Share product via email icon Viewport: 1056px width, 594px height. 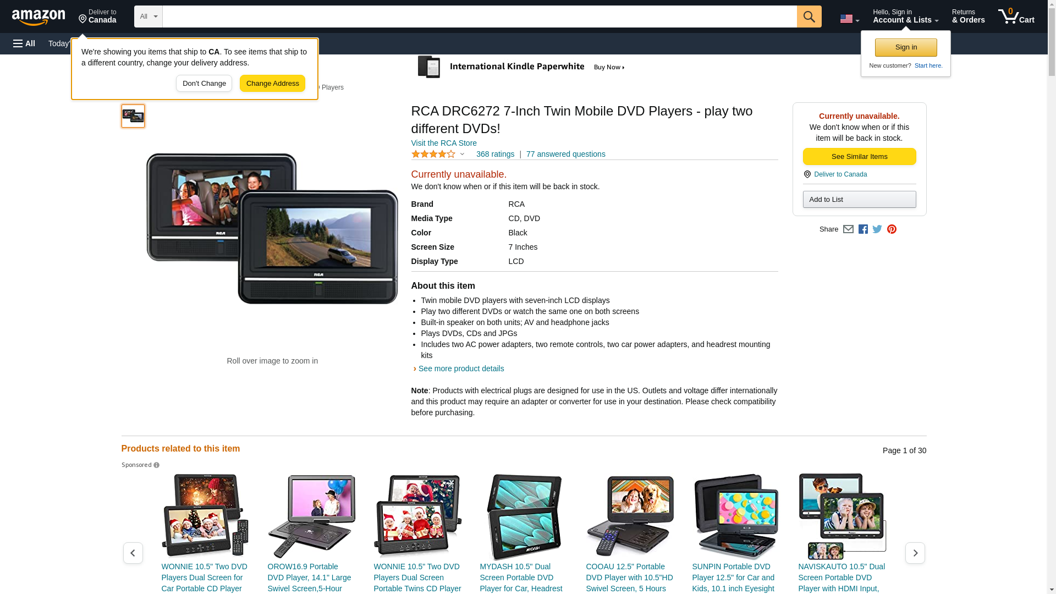848,229
